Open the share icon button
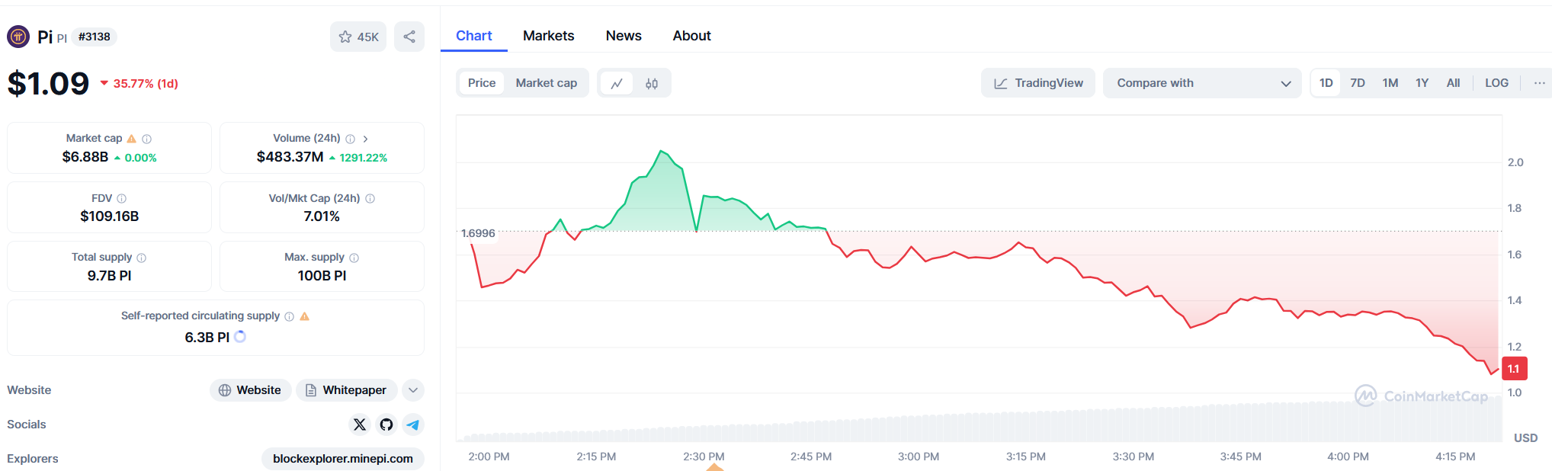The width and height of the screenshot is (1552, 471). pos(409,37)
